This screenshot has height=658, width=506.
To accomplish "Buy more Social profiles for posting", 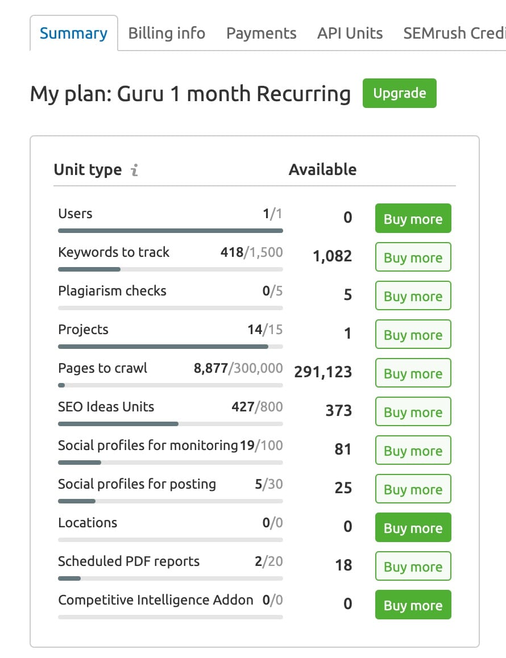I will (413, 489).
